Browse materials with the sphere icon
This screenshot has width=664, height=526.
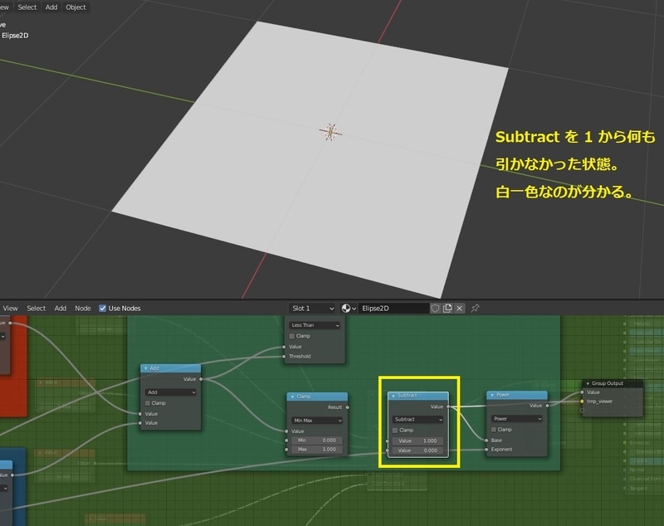[x=349, y=309]
